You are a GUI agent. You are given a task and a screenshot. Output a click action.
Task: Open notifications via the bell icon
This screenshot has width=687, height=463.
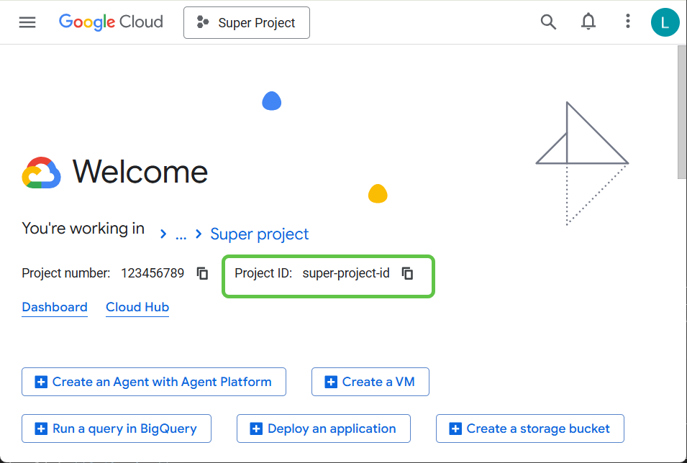(588, 22)
